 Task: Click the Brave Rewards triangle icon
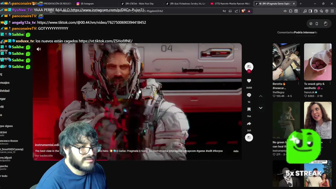pos(249,11)
